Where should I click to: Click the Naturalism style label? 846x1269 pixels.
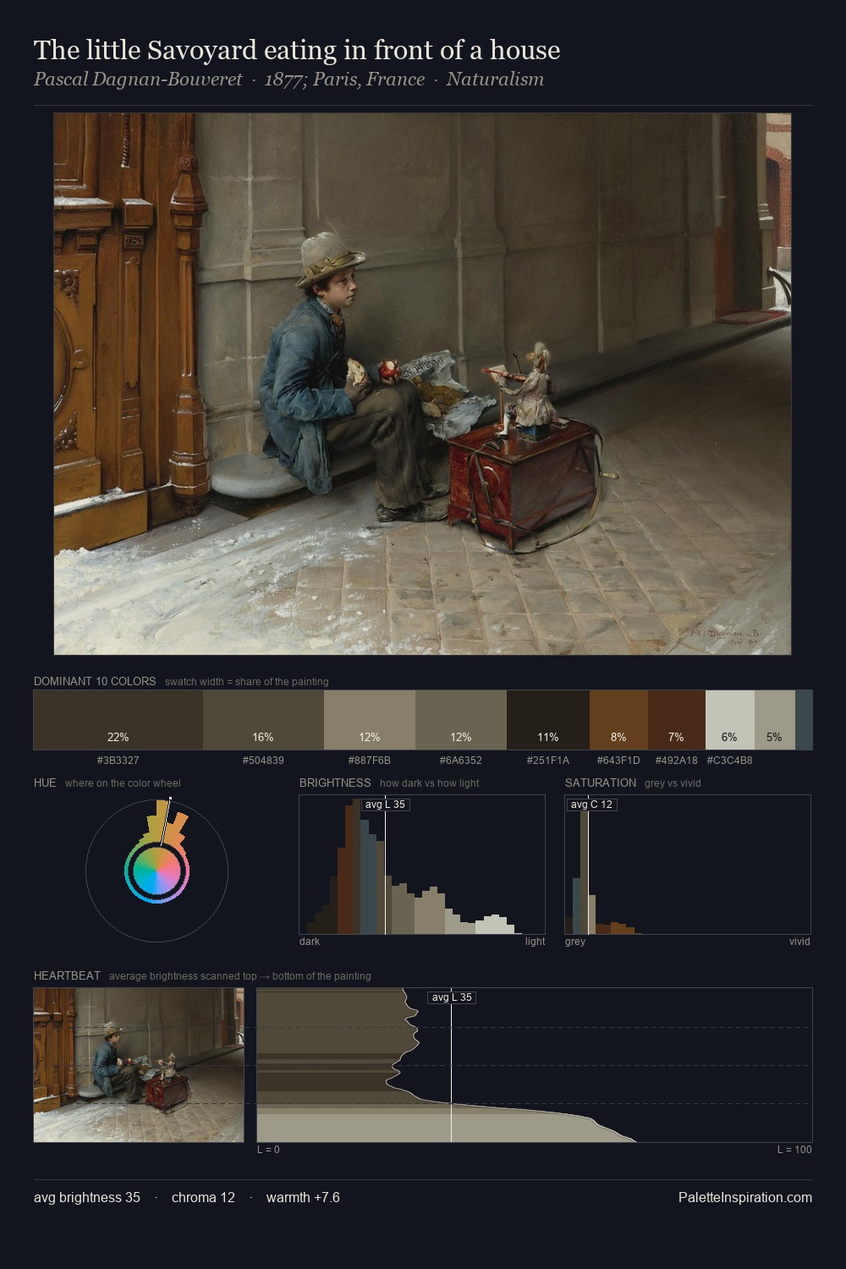(x=495, y=80)
